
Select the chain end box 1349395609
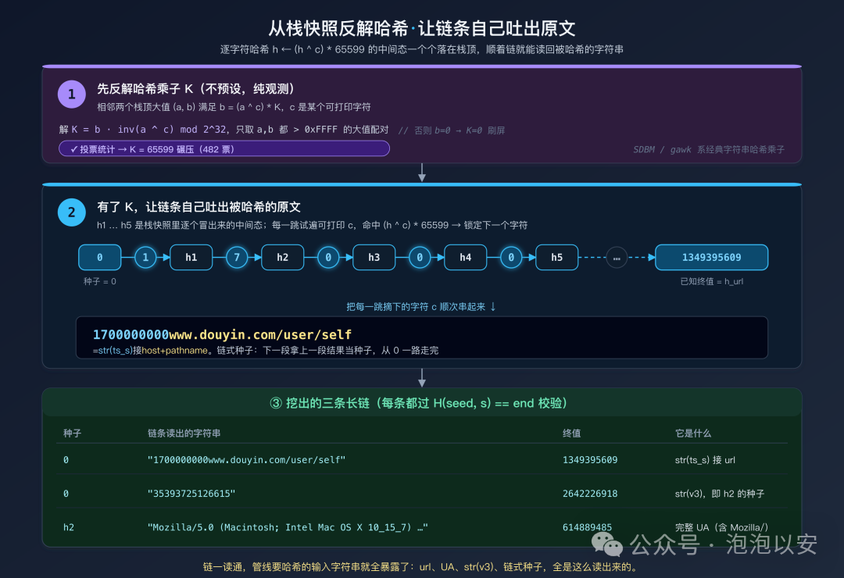point(712,257)
